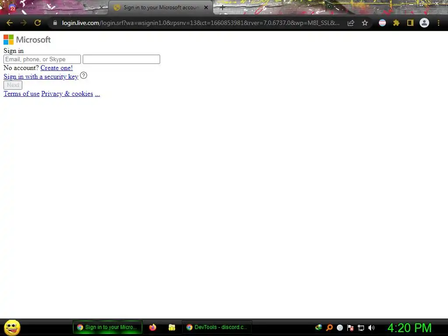Open the striped flag extension icon
Image resolution: width=448 pixels, height=336 pixels.
pyautogui.click(x=382, y=23)
